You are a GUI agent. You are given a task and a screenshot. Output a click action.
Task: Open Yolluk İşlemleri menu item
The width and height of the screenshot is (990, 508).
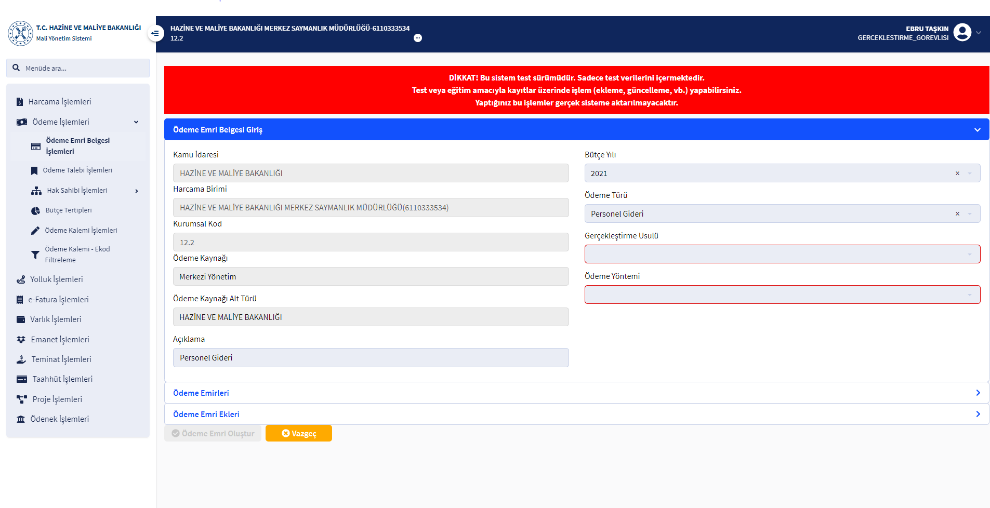(56, 279)
